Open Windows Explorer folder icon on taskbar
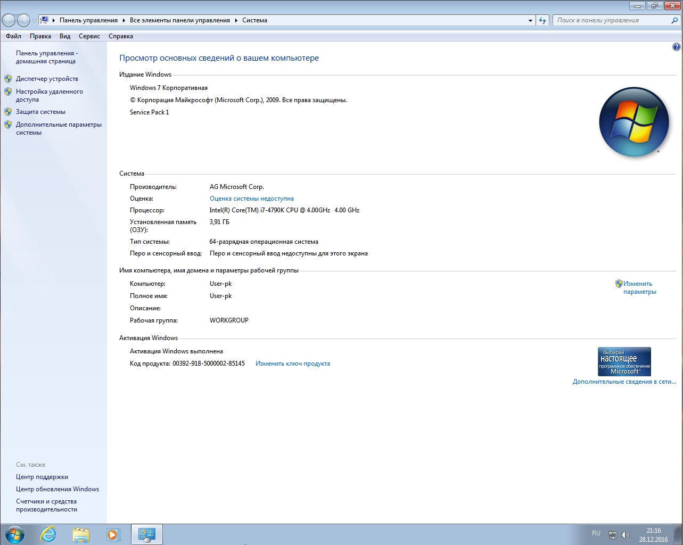 [81, 534]
